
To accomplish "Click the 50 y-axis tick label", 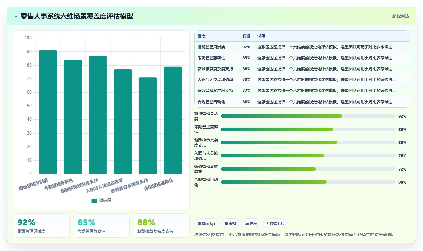I will point(29,106).
